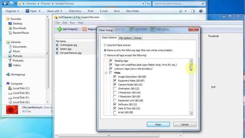Image resolution: width=245 pixels, height=138 pixels.
Task: Collapse the Main tag group
Action: [106, 73]
